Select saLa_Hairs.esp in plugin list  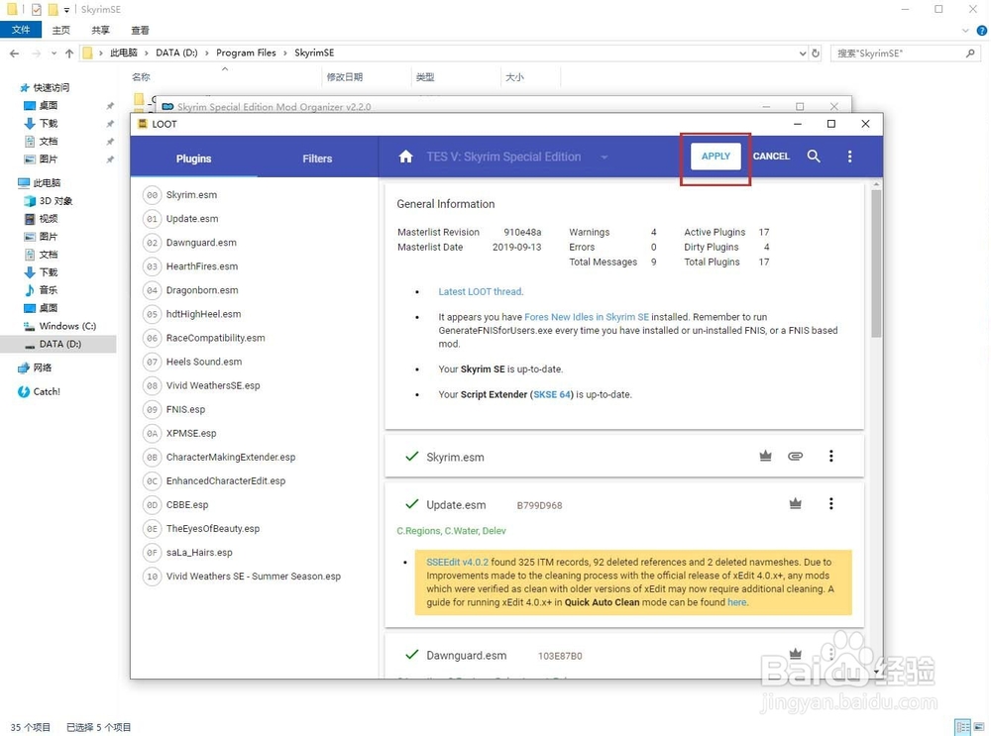(199, 552)
